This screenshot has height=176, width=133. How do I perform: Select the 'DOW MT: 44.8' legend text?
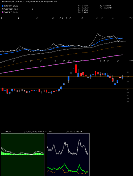pos(11,9)
